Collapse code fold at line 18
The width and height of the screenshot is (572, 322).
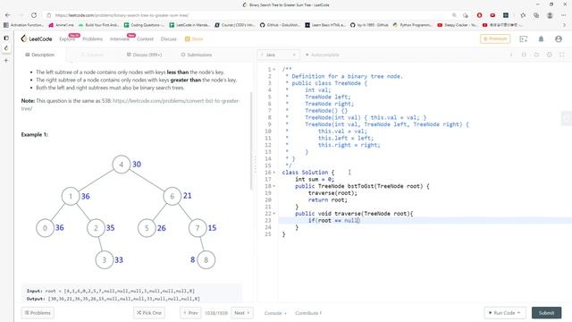coord(274,186)
